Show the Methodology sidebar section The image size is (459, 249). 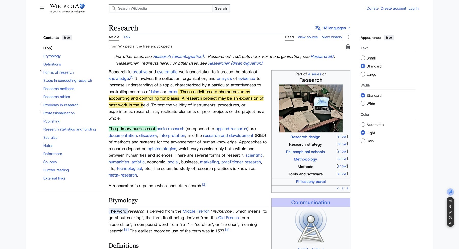pos(342,159)
